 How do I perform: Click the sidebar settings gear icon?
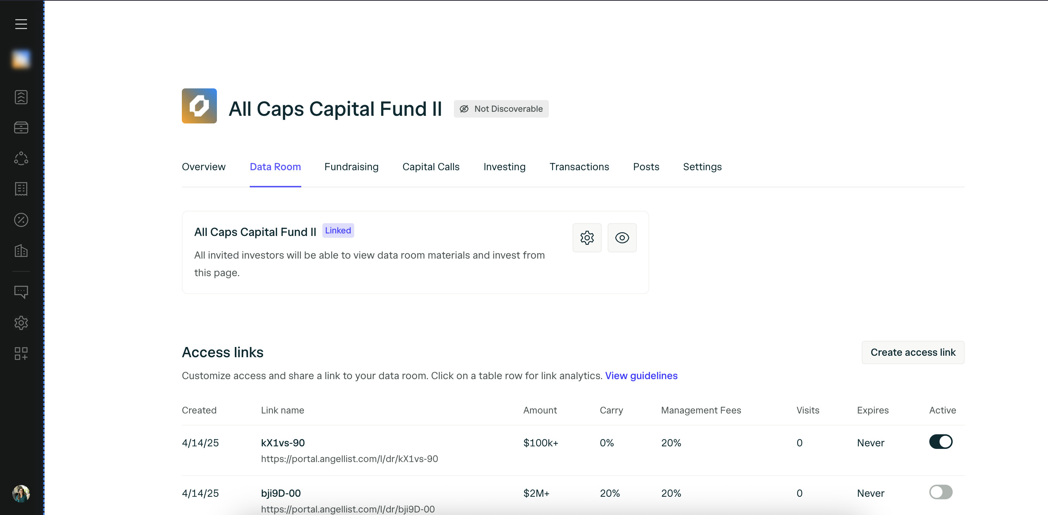21,323
